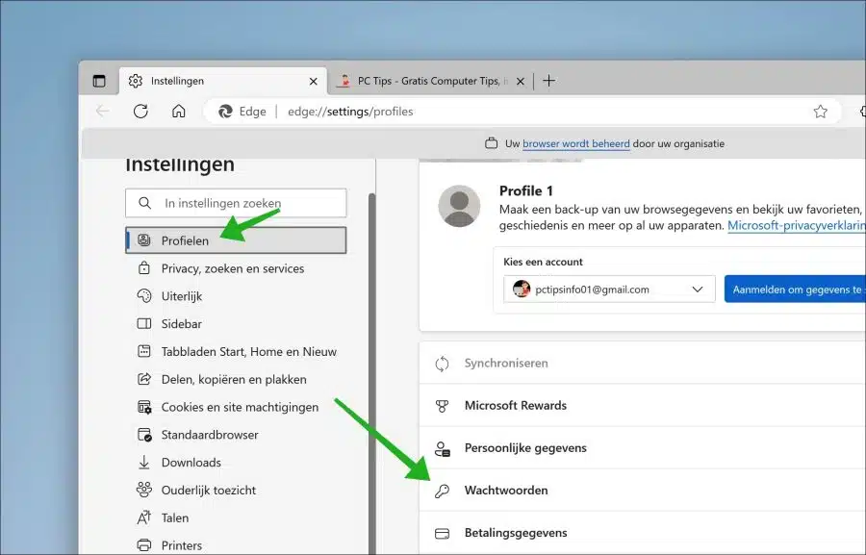Viewport: 866px width, 555px height.
Task: Click the Profile 1 avatar picture
Action: point(459,206)
